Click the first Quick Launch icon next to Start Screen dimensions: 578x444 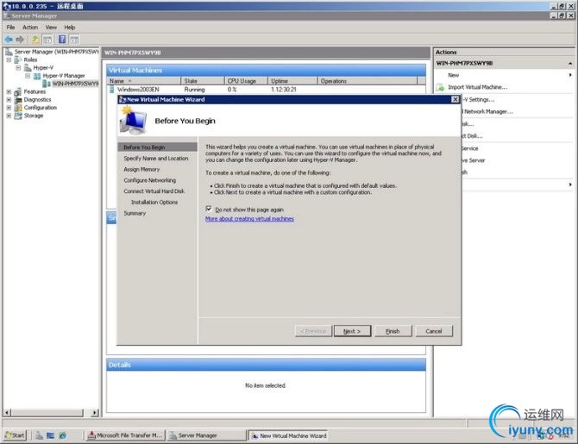click(39, 435)
